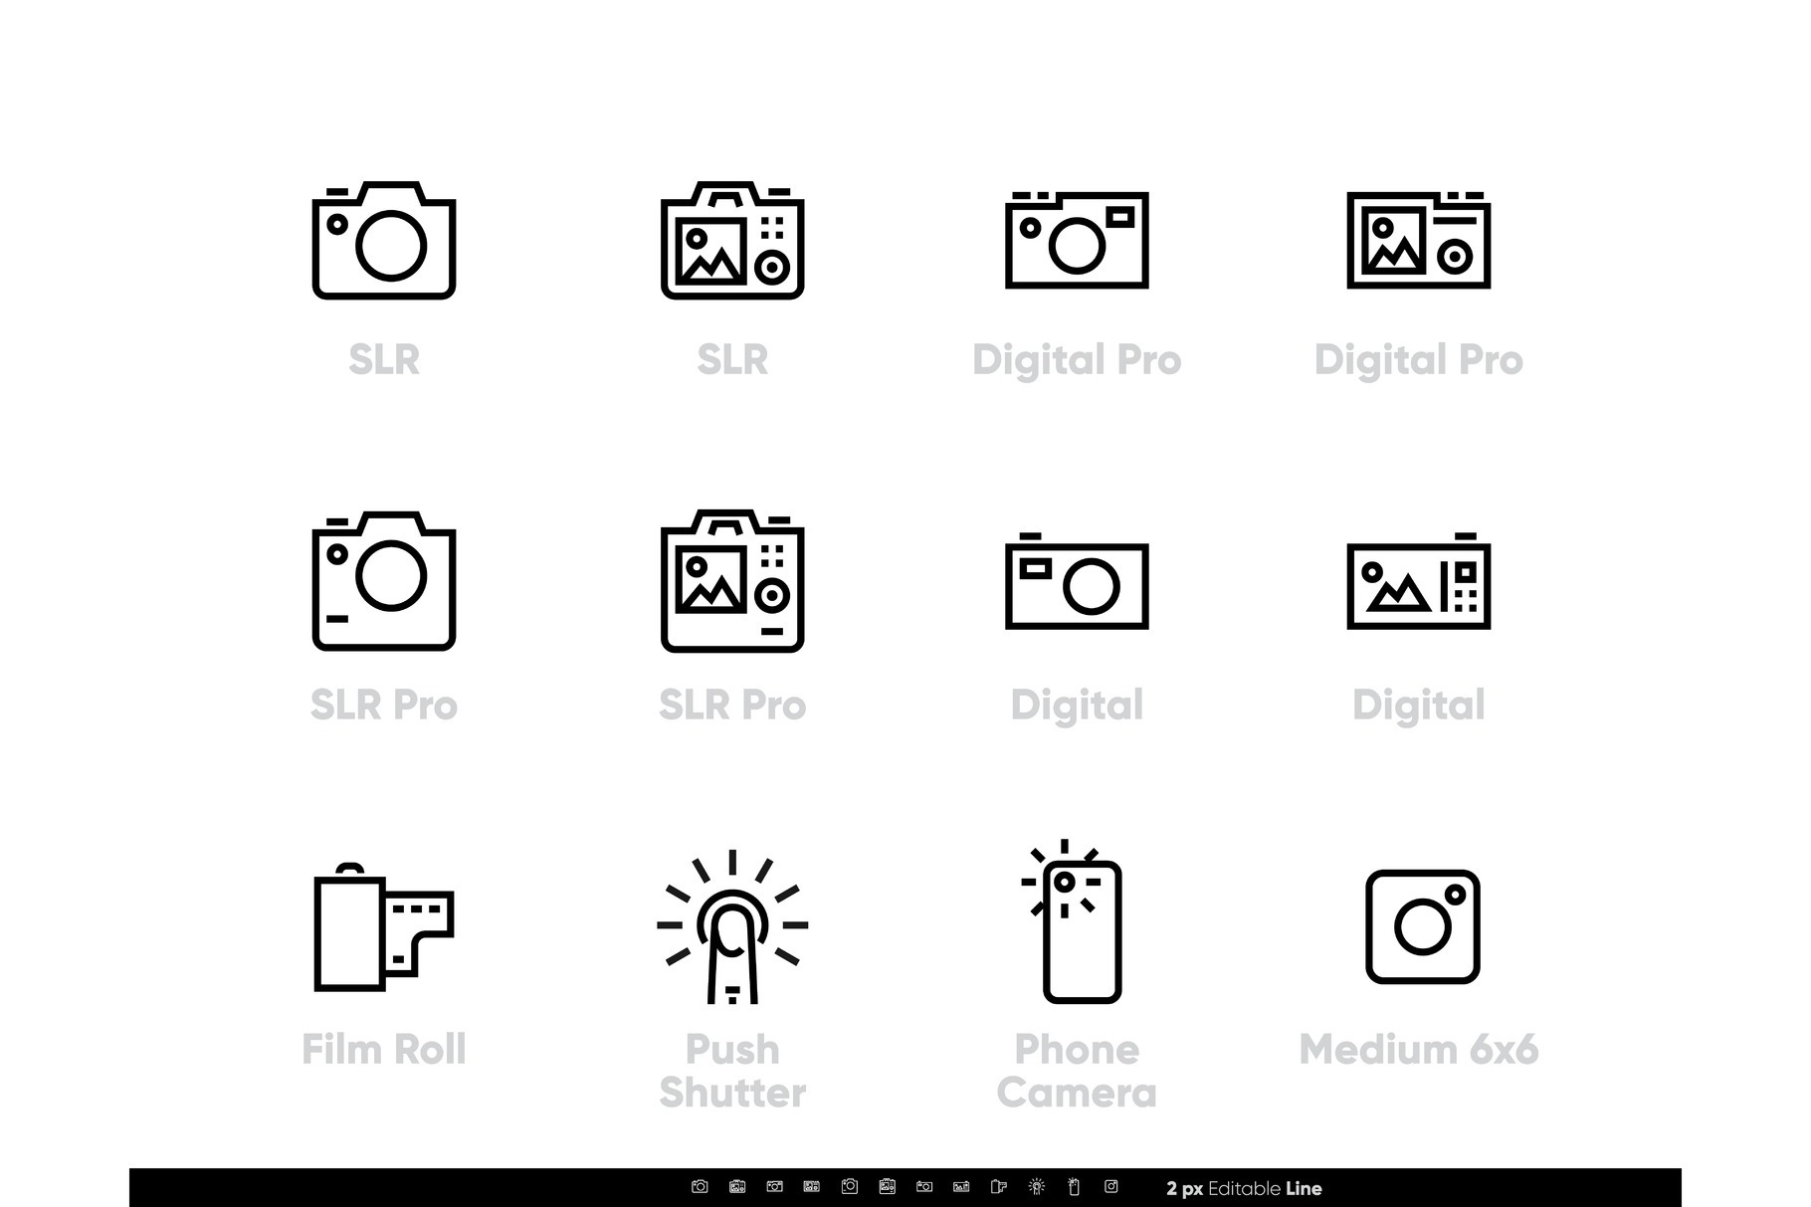Click the small push shutter icon in footer bar
The image size is (1811, 1207).
1036,1187
